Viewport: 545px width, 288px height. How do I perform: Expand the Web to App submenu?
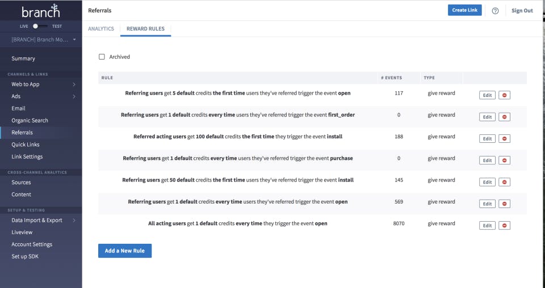click(x=74, y=84)
